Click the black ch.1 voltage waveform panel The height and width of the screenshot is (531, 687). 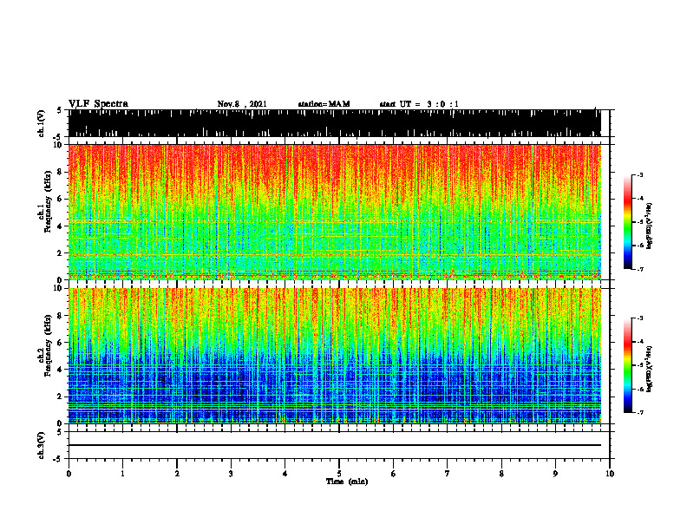click(335, 123)
